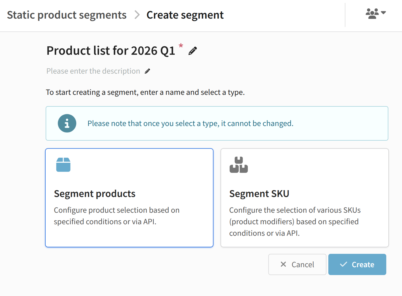The image size is (402, 296).
Task: Click the description placeholder text
Action: tap(93, 71)
